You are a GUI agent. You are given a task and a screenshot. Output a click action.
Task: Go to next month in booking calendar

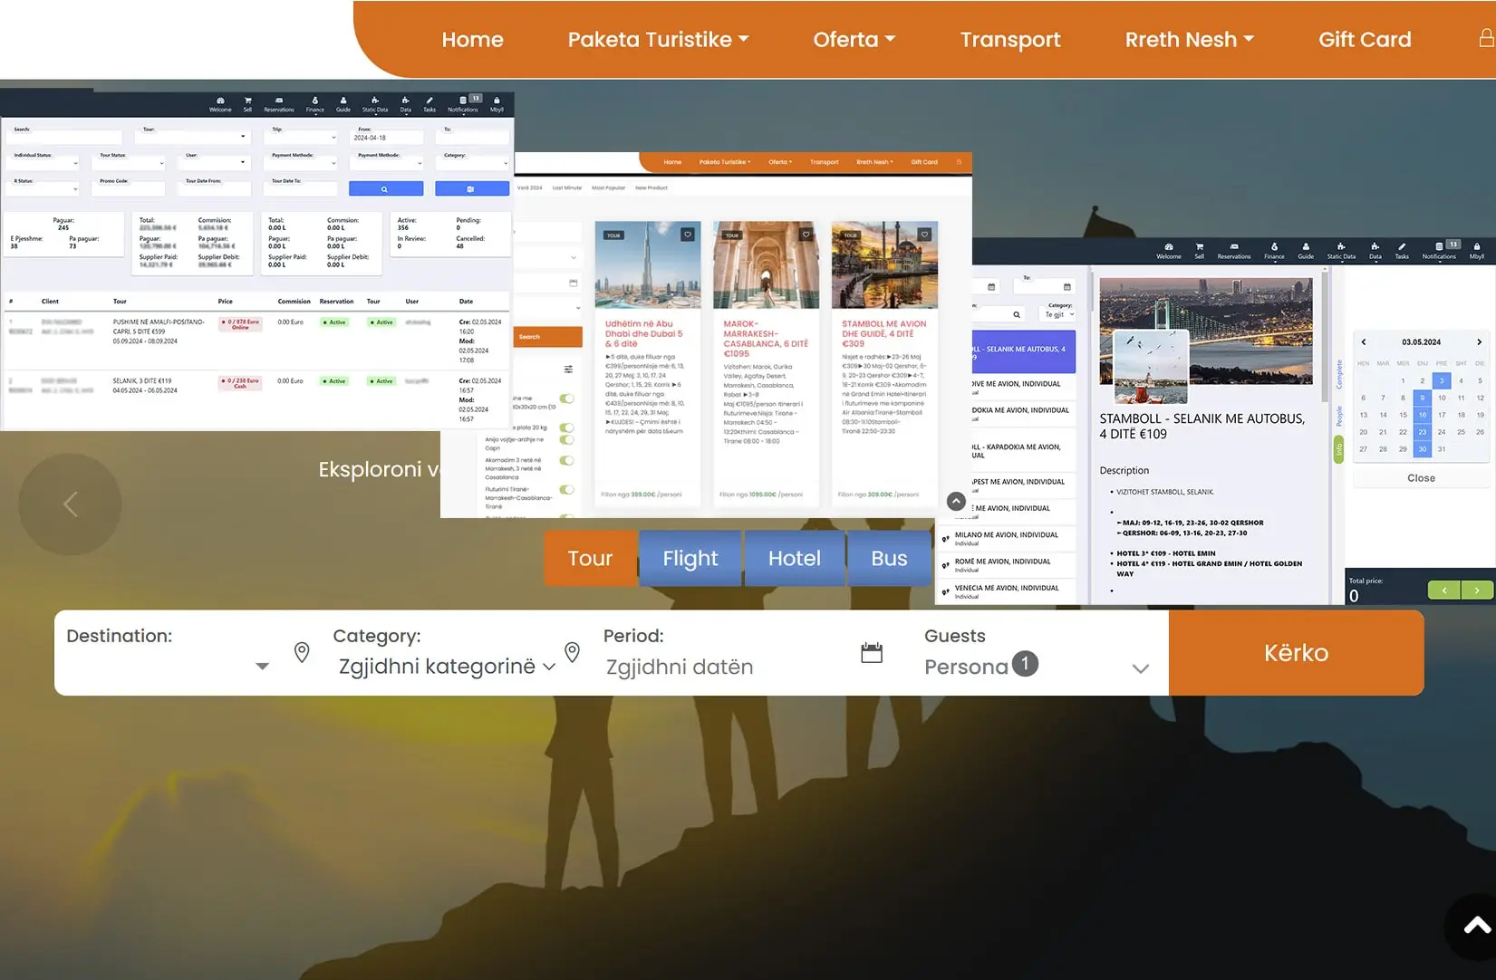tap(1479, 342)
